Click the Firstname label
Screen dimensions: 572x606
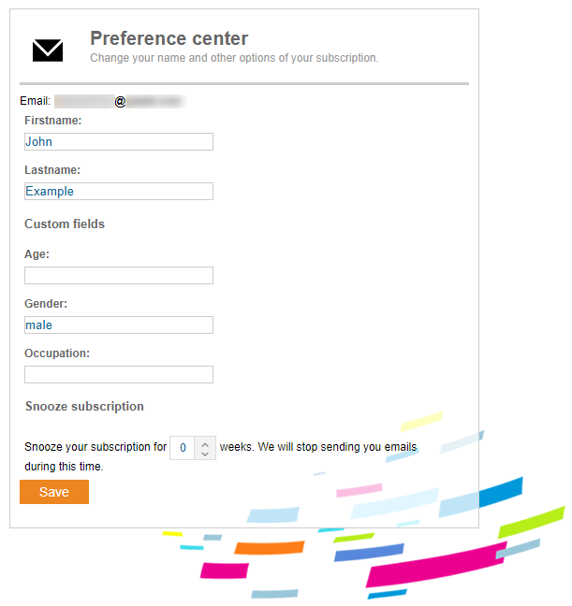(x=53, y=121)
